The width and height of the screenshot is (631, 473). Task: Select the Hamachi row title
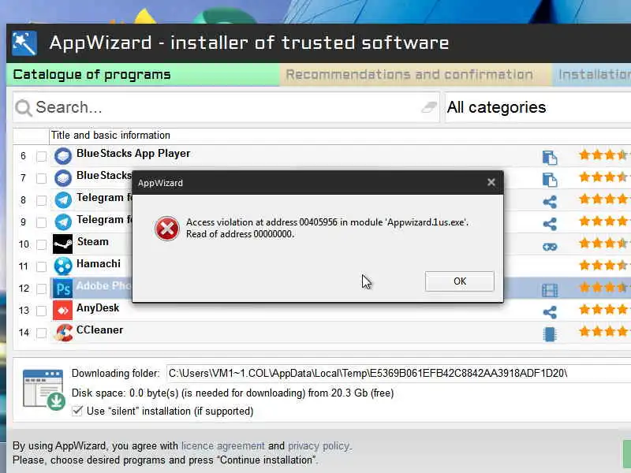(x=99, y=264)
